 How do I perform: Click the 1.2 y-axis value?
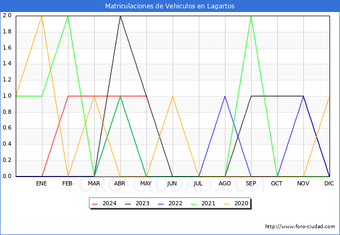coord(7,79)
